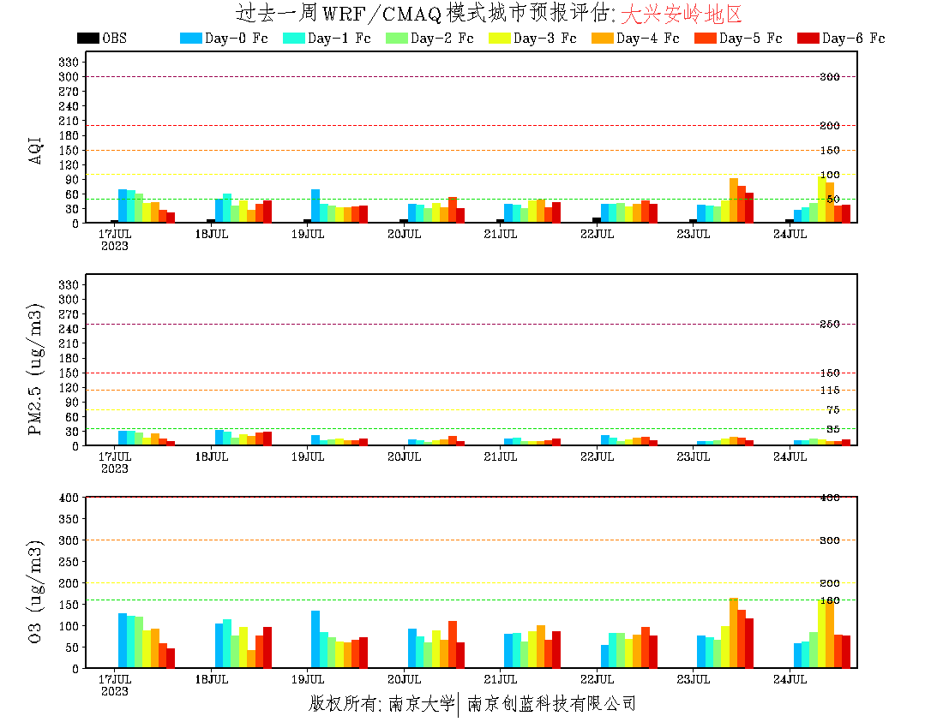Click the 22JUL label under PM2.5 chart
Viewport: 943px width, 728px height.
point(598,457)
